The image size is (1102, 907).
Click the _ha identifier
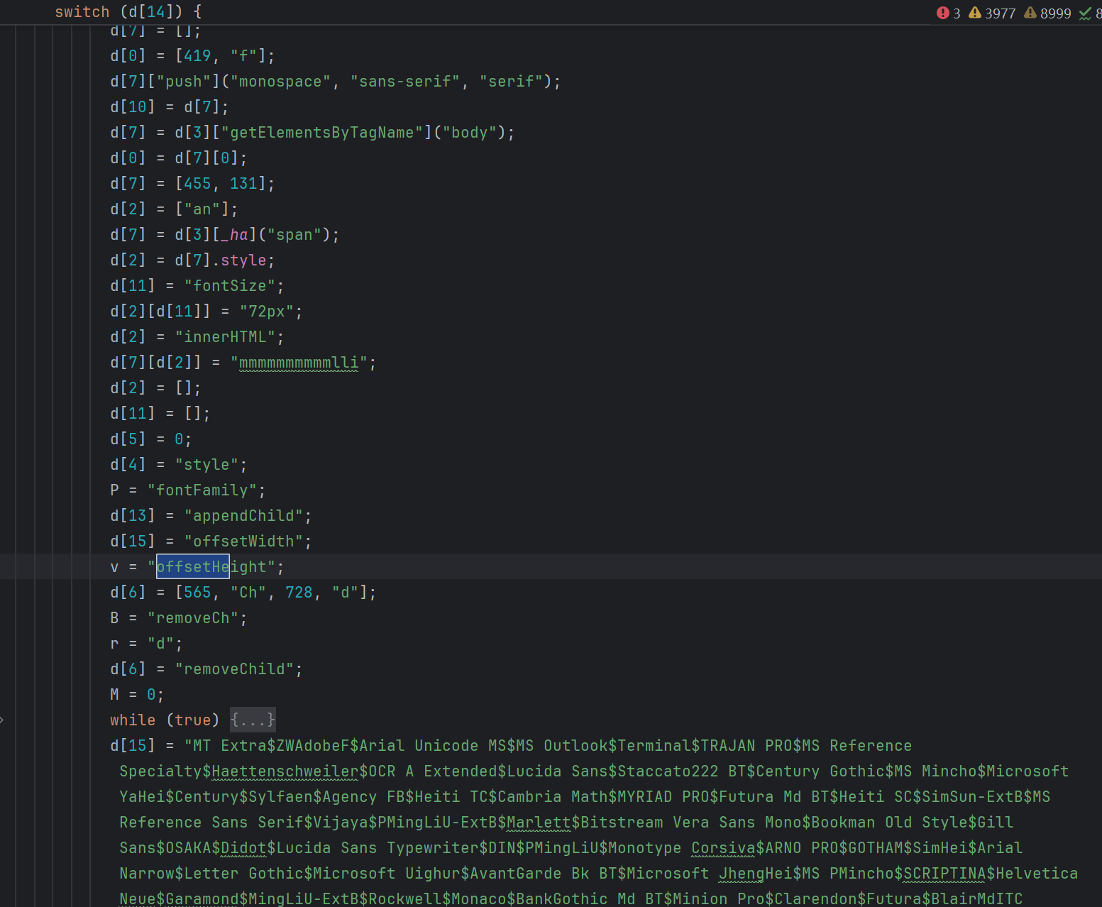coord(234,235)
